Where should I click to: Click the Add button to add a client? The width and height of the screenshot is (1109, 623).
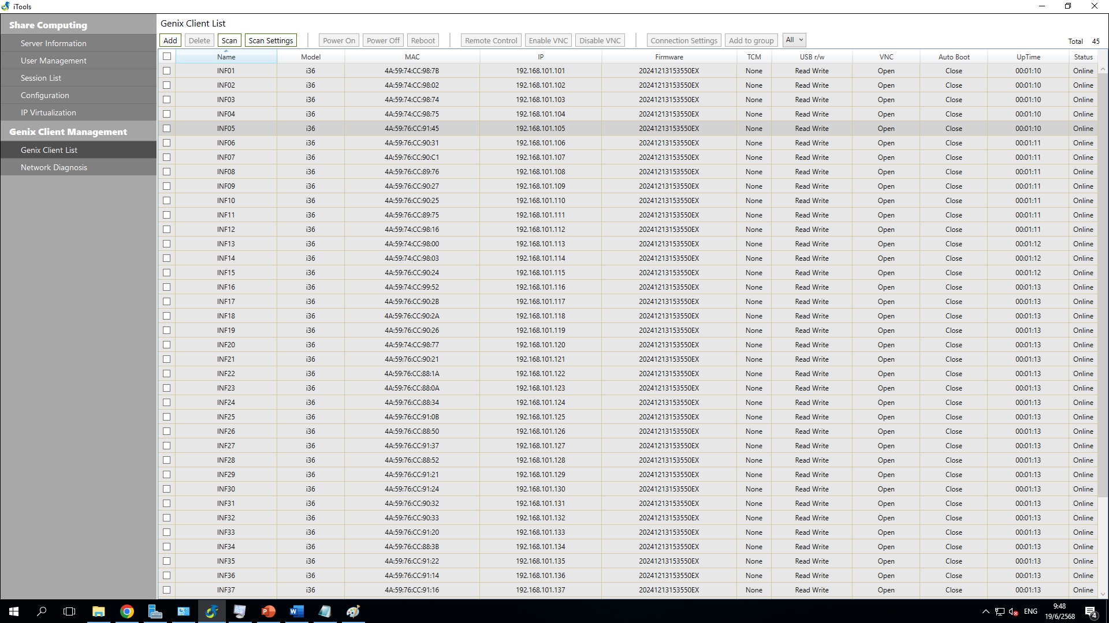coord(170,40)
